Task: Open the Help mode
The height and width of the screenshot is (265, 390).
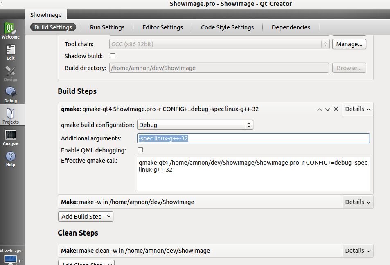Action: click(11, 159)
